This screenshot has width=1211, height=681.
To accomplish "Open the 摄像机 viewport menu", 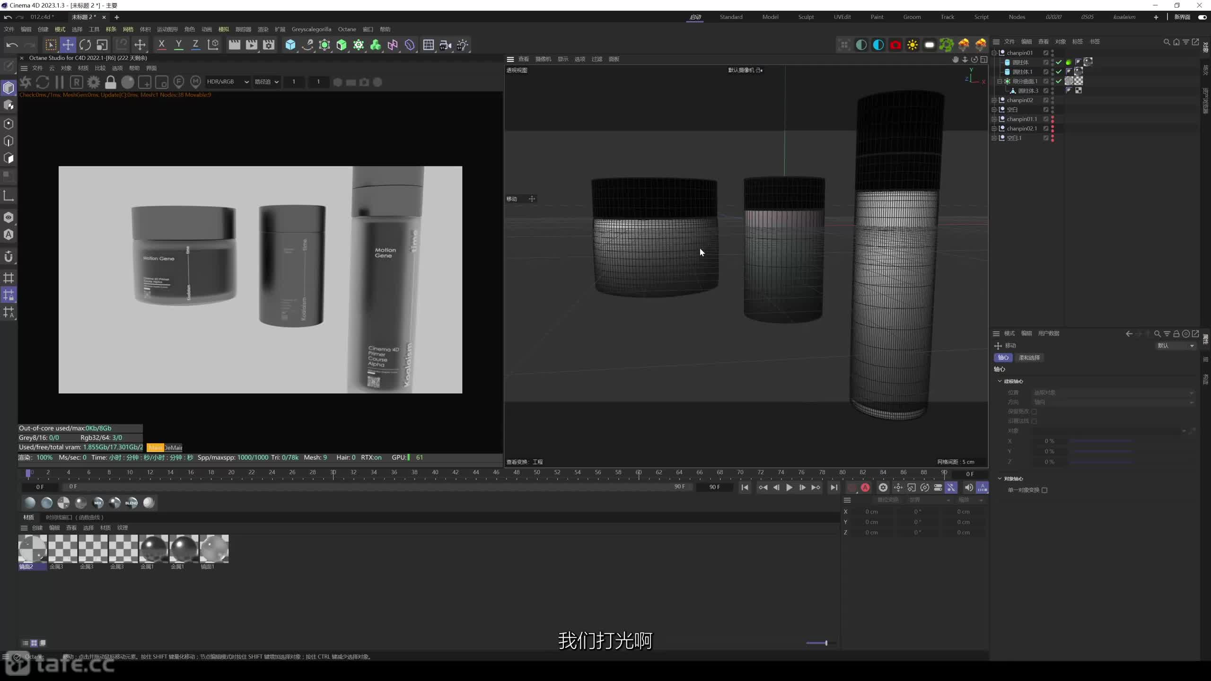I will [543, 59].
